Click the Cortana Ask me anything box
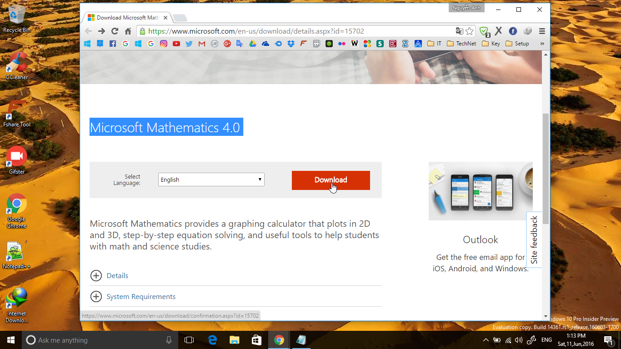621x349 pixels. tap(100, 340)
